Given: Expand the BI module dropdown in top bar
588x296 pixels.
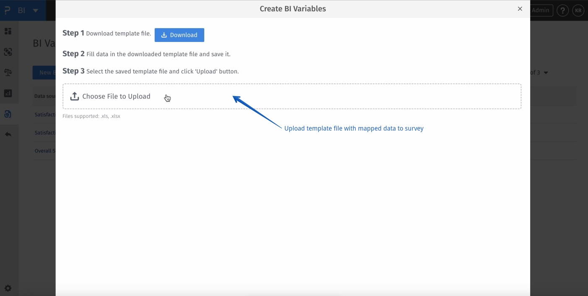Looking at the screenshot, I should 35,10.
